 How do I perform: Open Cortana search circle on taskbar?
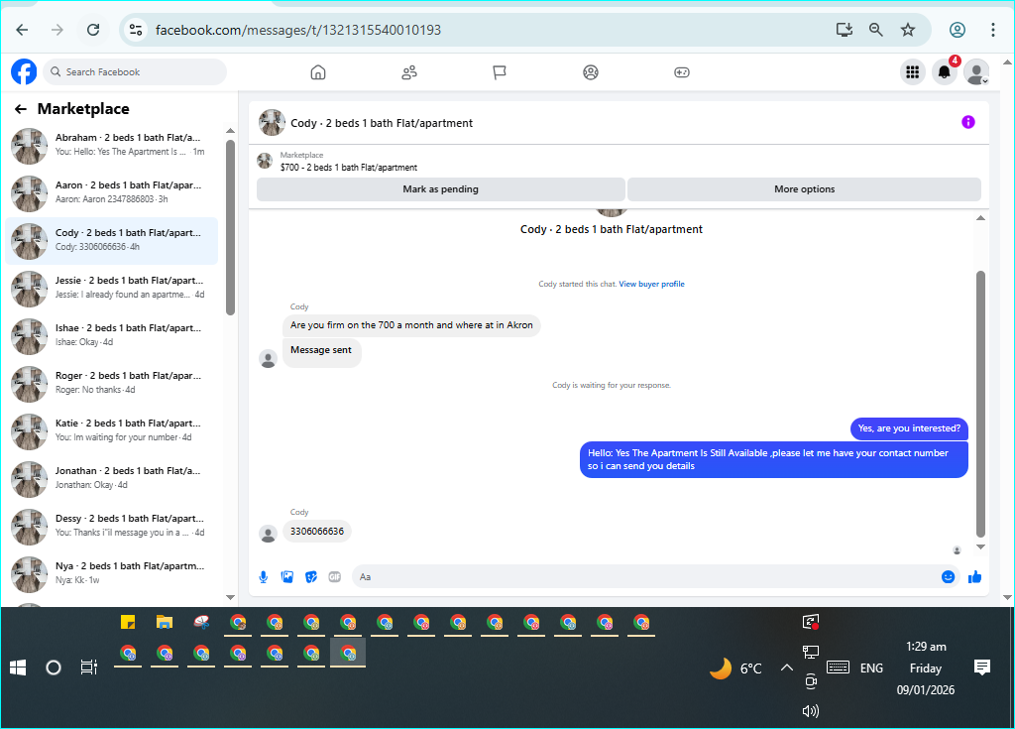coord(54,668)
